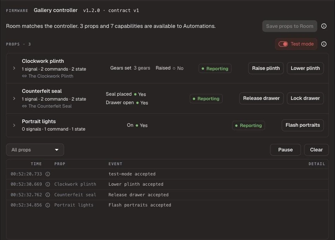Viewport: 335px width, 240px height.
Task: Click the Portrait lights prop title
Action: click(x=39, y=121)
